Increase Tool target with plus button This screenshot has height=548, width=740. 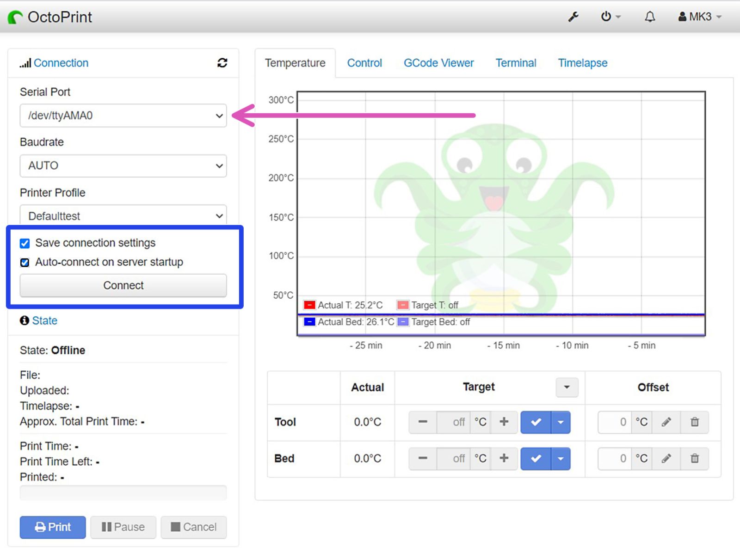pyautogui.click(x=504, y=422)
